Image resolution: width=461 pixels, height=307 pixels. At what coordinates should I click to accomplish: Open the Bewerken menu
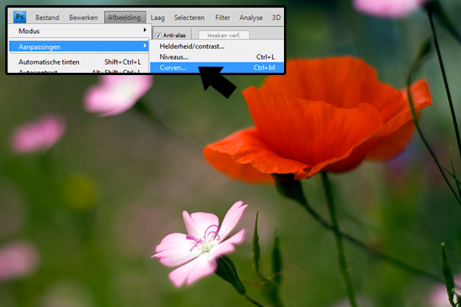click(x=83, y=17)
